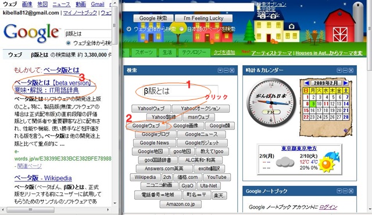372x215 pixels.
Task: Click the iGoogle header search input field
Action: coord(188,6)
